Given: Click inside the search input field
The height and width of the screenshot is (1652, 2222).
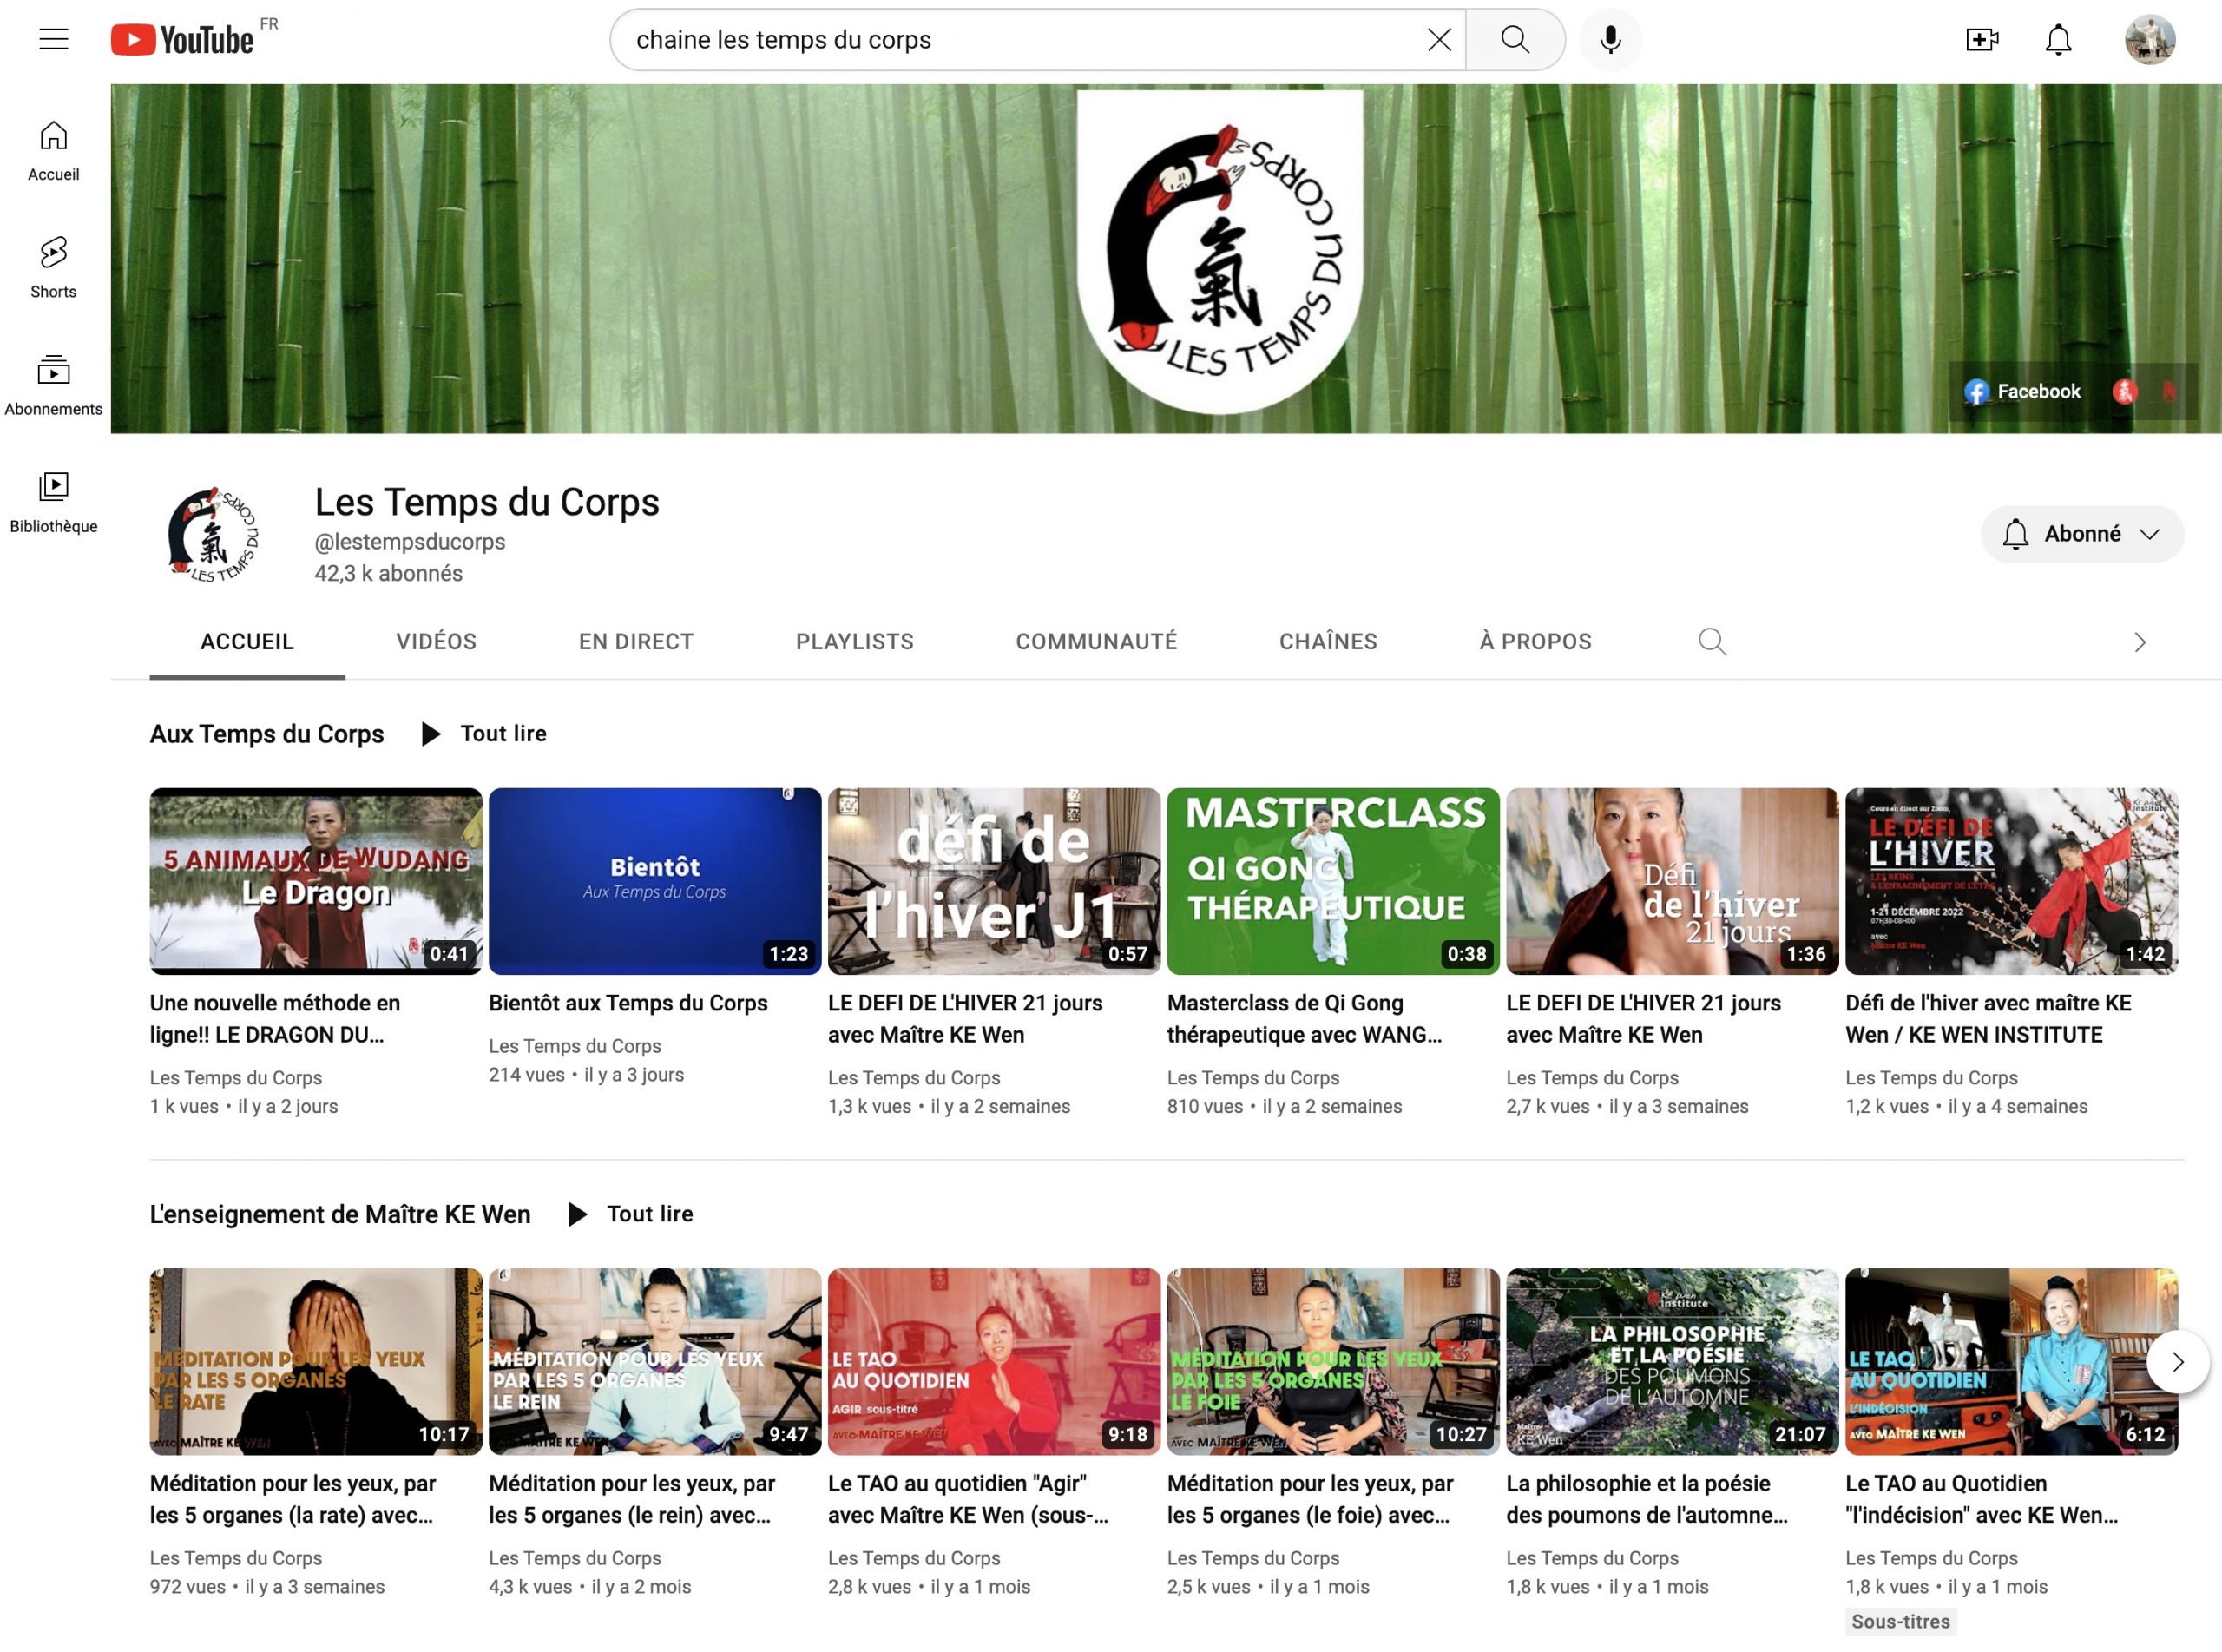Looking at the screenshot, I should (x=1020, y=39).
